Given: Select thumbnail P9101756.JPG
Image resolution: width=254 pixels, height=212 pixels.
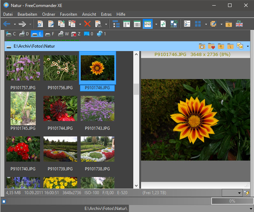Looking at the screenshot, I should 60,68.
